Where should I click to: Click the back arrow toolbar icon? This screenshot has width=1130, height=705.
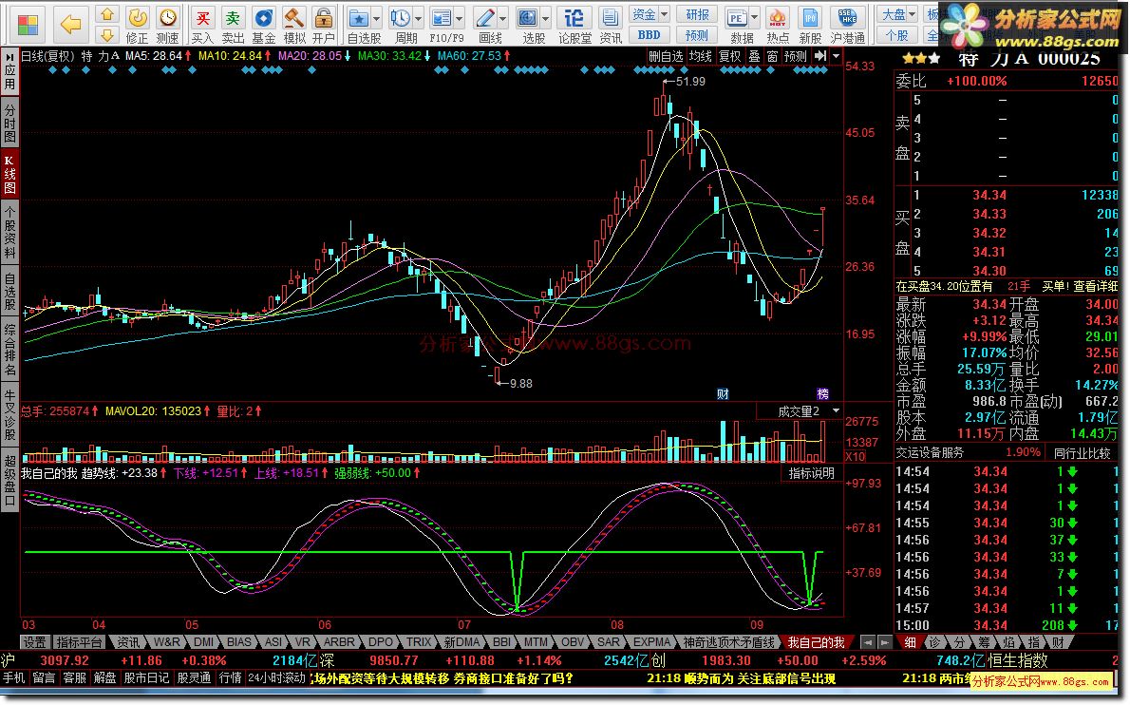[70, 24]
